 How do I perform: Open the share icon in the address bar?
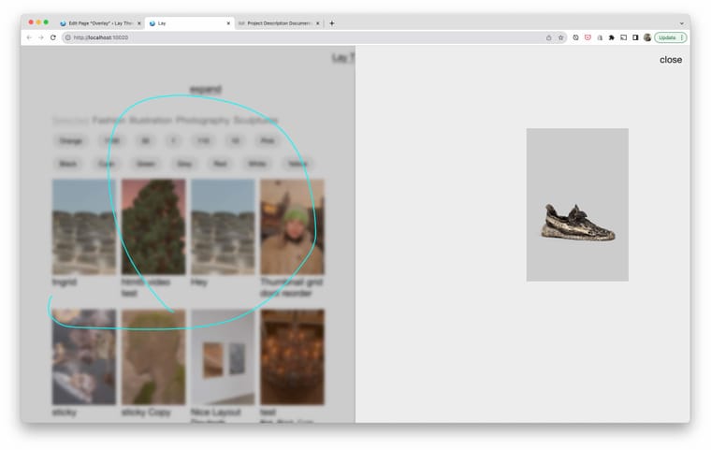(549, 37)
